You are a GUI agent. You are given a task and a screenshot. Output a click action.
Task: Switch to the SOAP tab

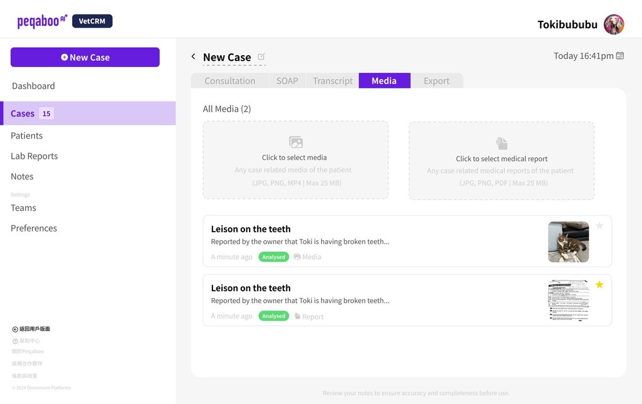point(287,81)
